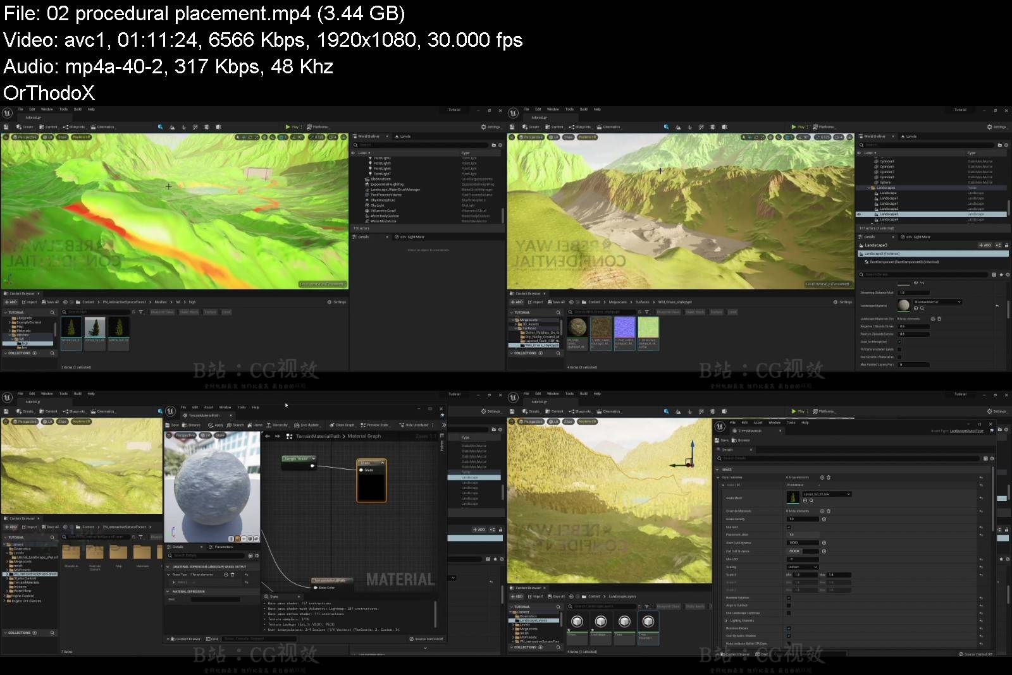Click Save in the TerrainMaterialPath material editor
1012x675 pixels.
tap(173, 425)
